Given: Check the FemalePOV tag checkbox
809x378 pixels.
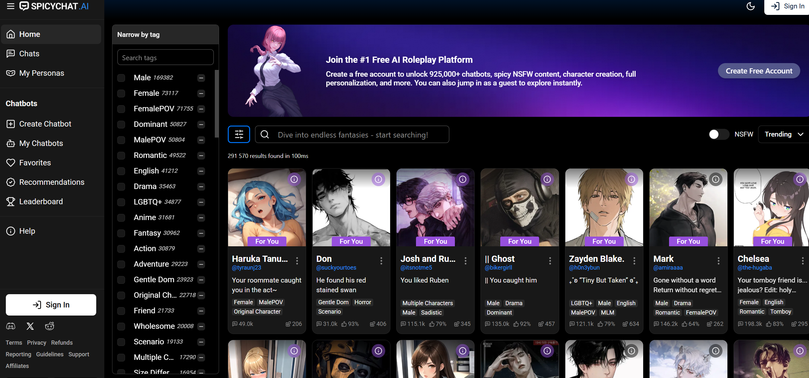Looking at the screenshot, I should pyautogui.click(x=121, y=109).
